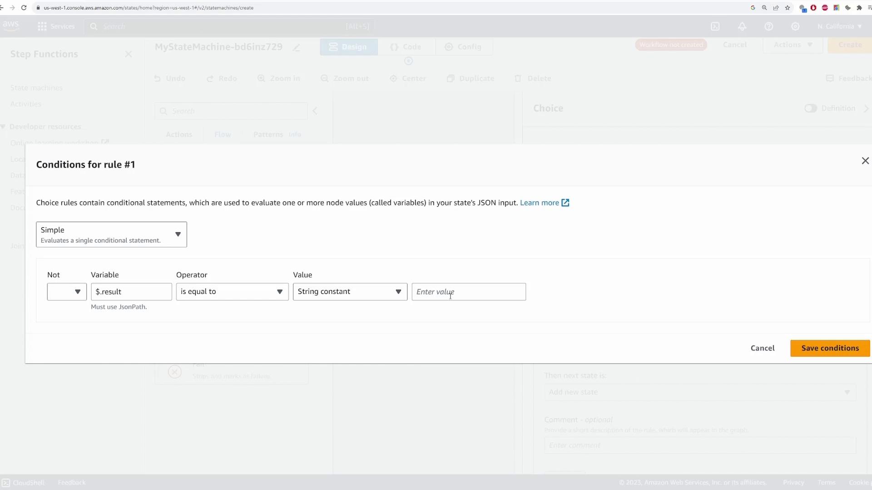Open the 'String constant' value type dropdown

[x=350, y=292]
